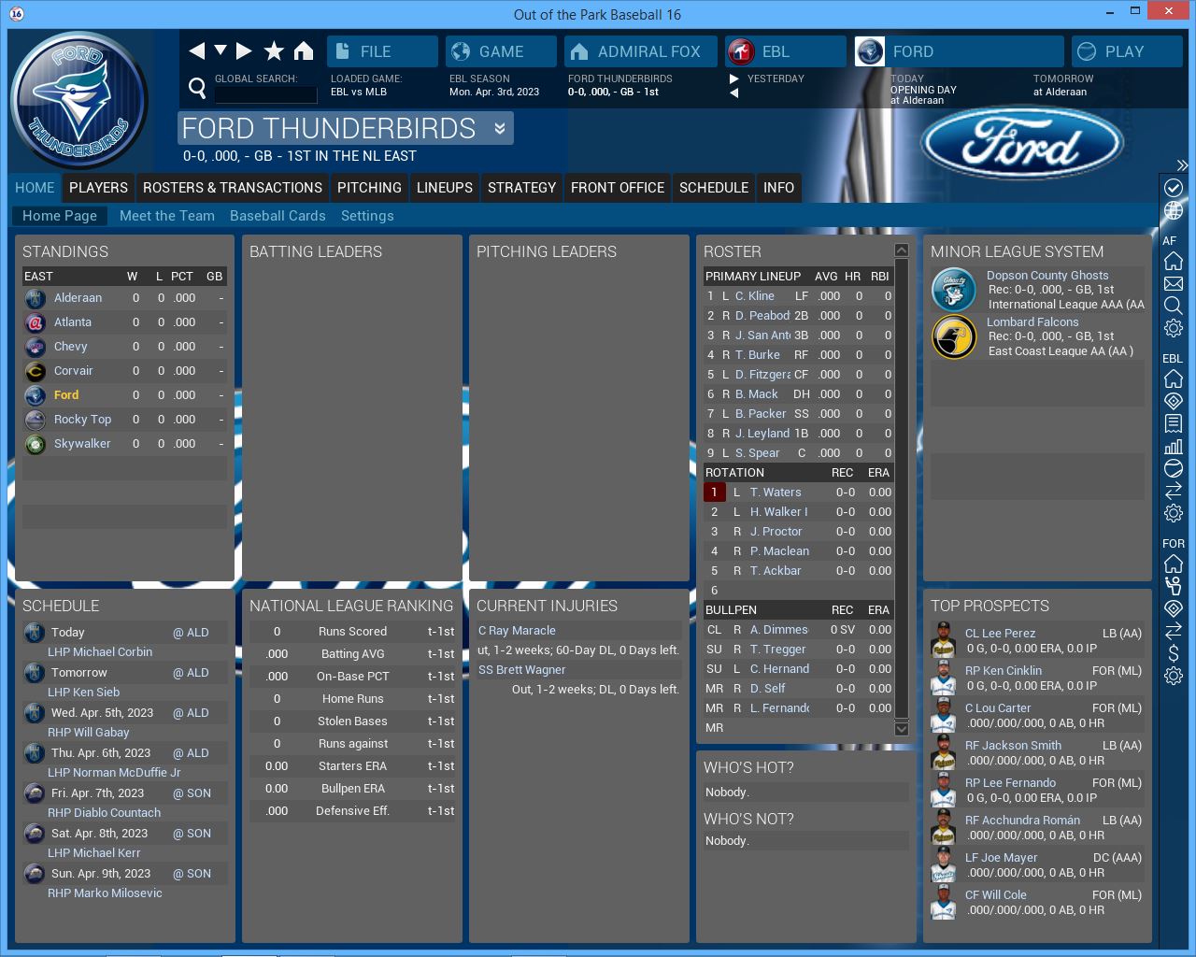Click the diamond icon under the EBL section

tap(1174, 401)
